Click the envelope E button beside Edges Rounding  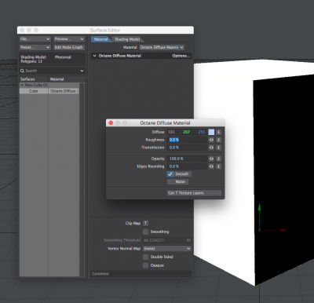click(x=218, y=166)
